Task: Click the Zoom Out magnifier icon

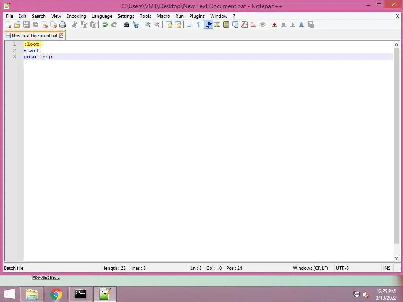Action: [157, 24]
